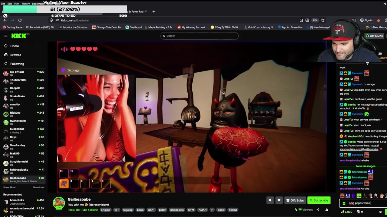Open Dashboard bookmark
This screenshot has height=217, width=387.
click(134, 27)
